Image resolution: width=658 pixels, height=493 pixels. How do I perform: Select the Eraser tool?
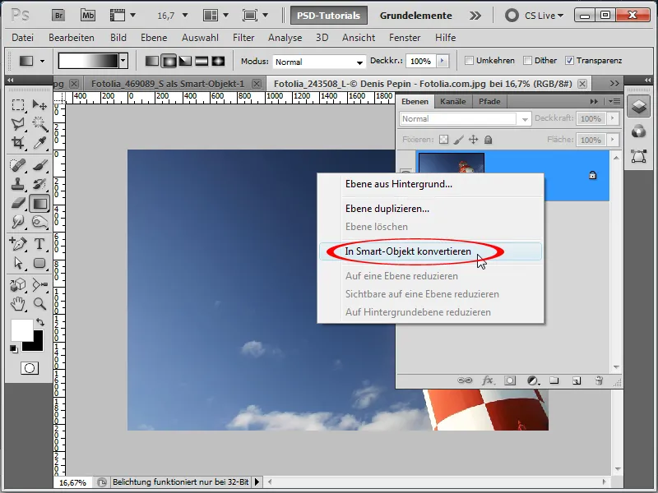tap(17, 203)
